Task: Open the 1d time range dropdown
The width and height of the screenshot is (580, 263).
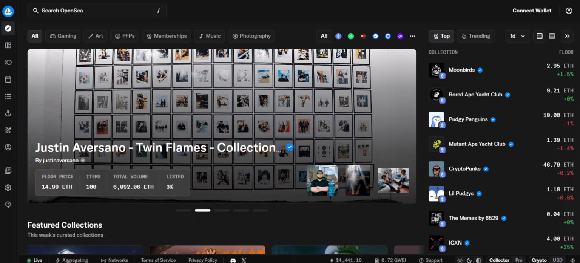Action: click(x=517, y=36)
